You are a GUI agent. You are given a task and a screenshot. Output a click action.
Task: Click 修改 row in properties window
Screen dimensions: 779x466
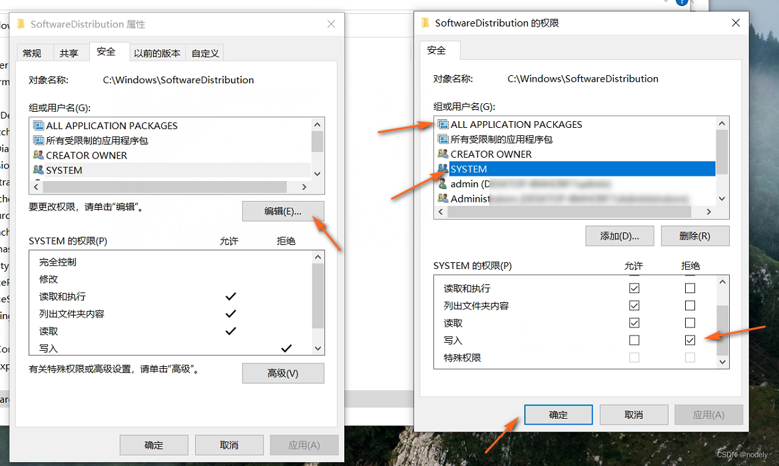[x=170, y=279]
